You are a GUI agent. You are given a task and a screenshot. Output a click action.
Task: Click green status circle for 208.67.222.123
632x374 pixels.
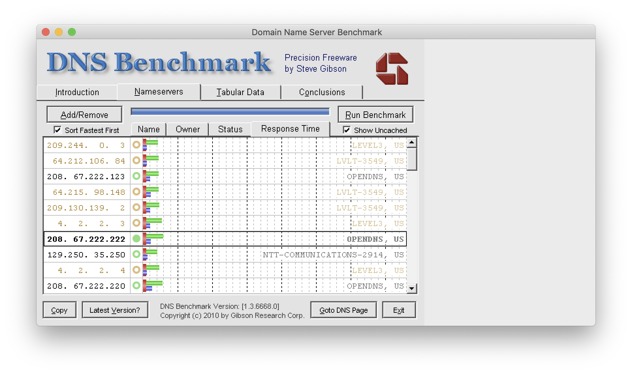coord(136,176)
